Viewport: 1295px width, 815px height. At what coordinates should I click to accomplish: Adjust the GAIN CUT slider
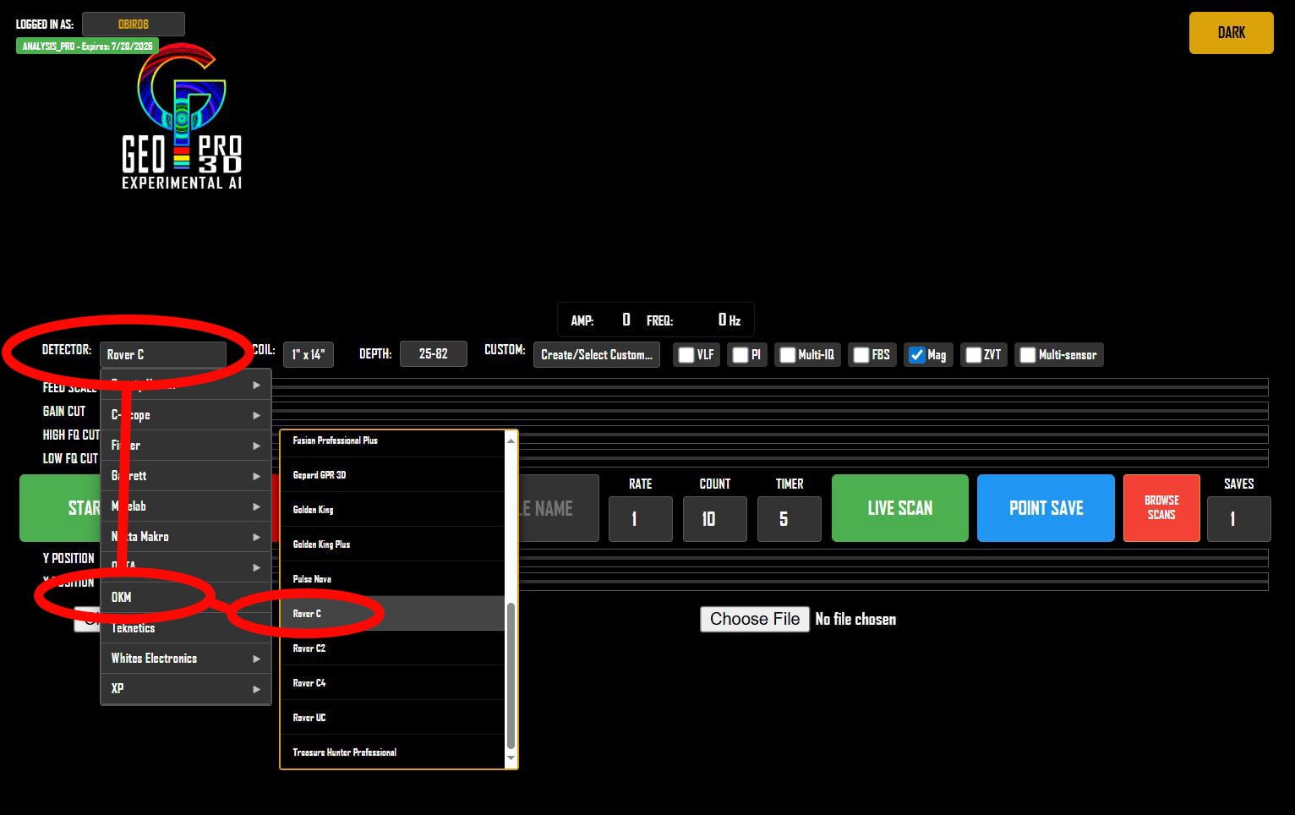point(769,411)
